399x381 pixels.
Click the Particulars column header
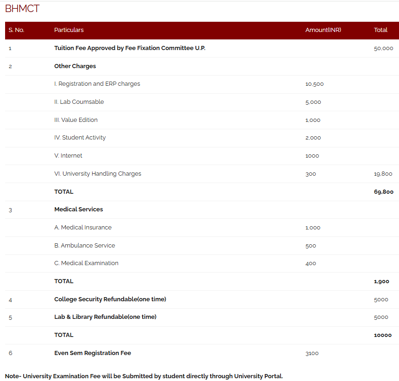(x=69, y=30)
